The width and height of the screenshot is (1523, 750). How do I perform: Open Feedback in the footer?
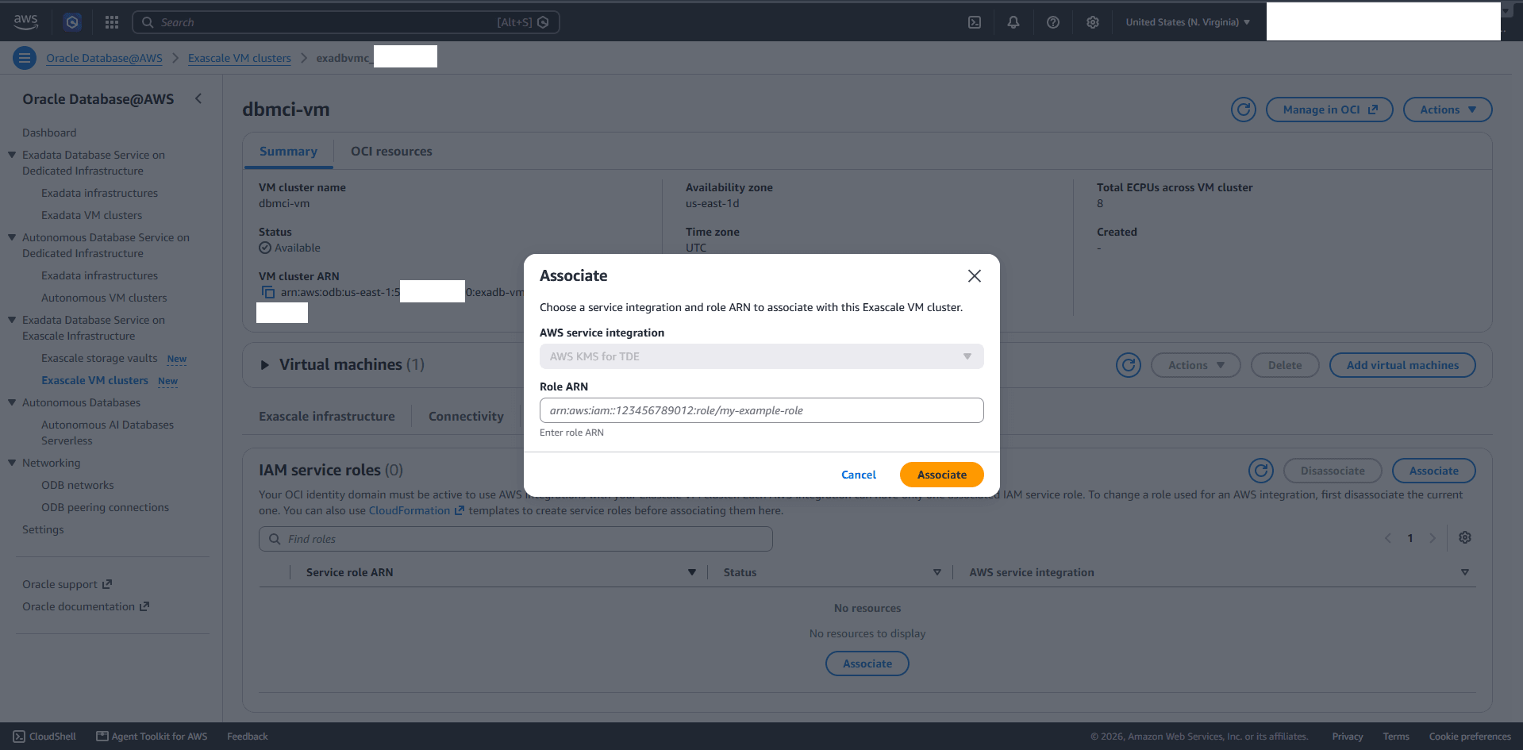tap(248, 737)
